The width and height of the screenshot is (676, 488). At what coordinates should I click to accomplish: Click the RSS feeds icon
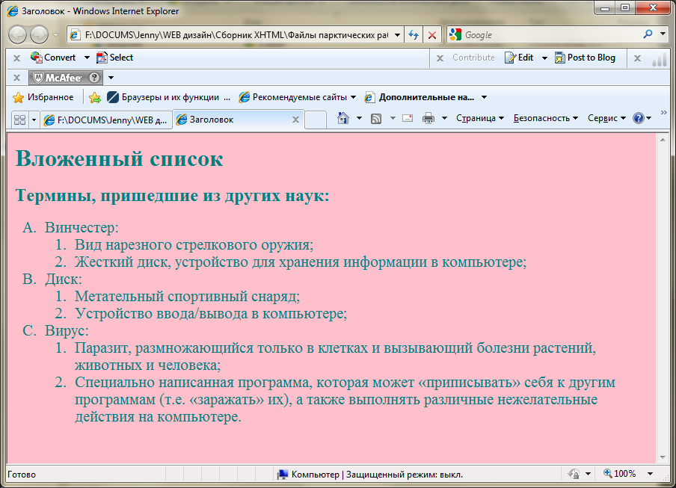[x=377, y=118]
